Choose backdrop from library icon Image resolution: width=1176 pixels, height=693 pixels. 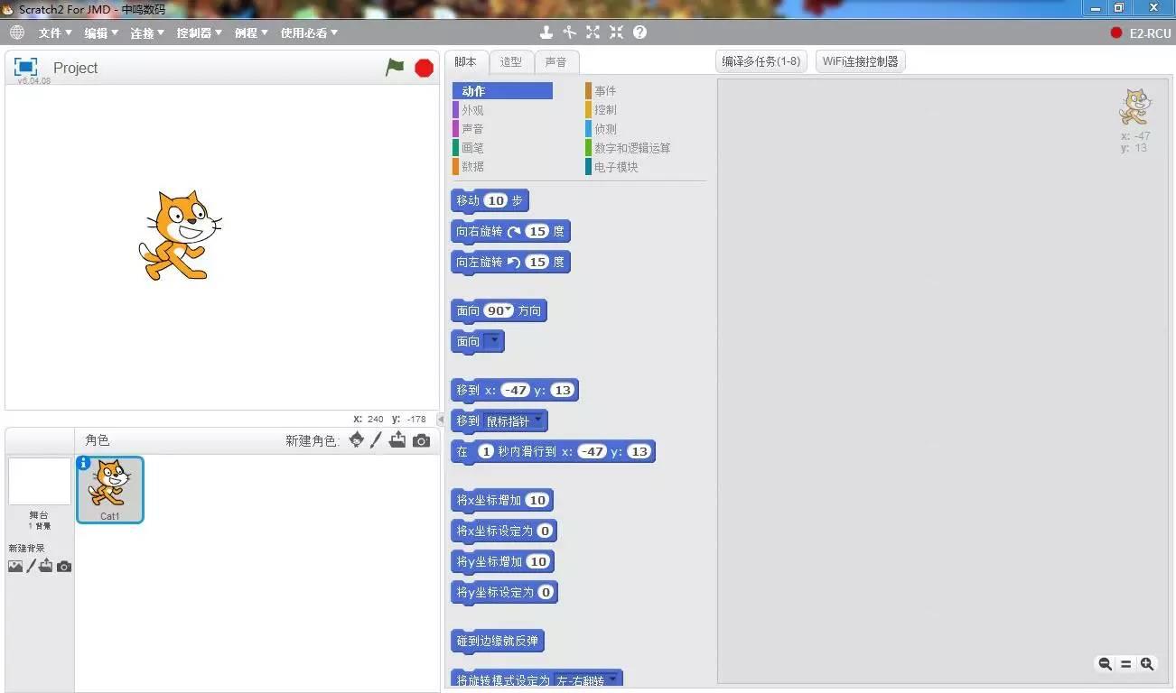[x=15, y=567]
